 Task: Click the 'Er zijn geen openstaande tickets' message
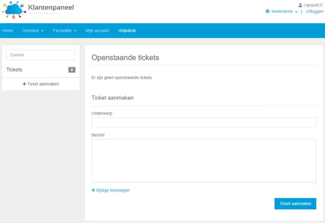point(122,78)
